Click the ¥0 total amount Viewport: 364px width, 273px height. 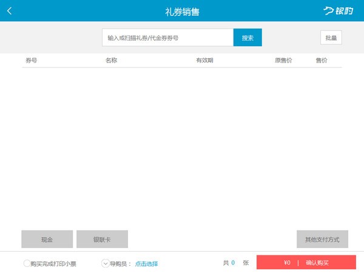[x=287, y=263]
